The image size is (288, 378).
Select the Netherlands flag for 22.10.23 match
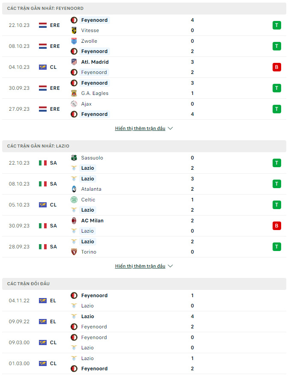click(43, 25)
